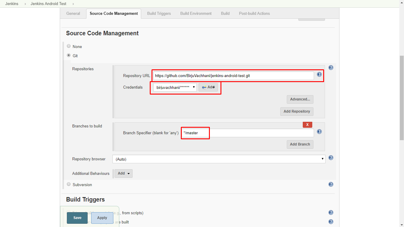Open help for Subversion option
Viewport: 404px width, 227px height.
pos(331,184)
